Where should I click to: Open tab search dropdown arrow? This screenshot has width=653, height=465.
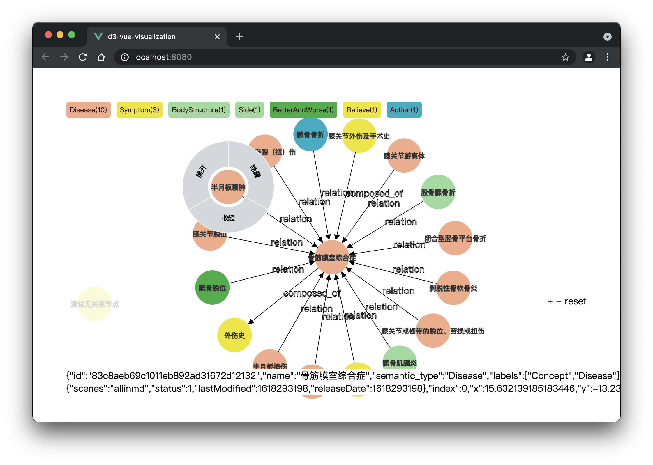[607, 37]
